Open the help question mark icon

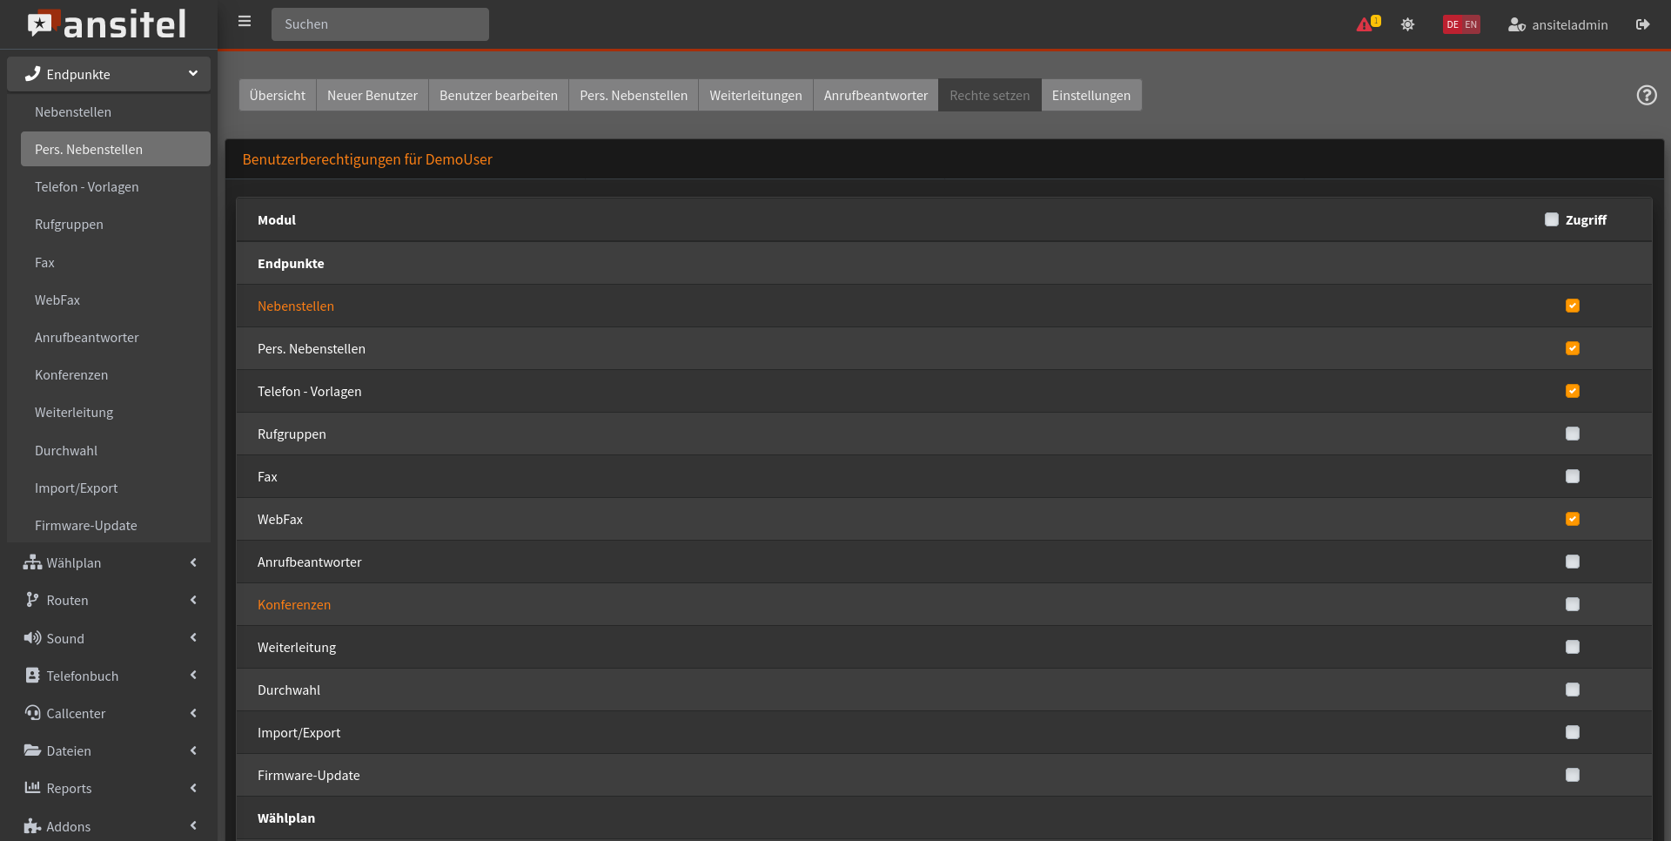(x=1646, y=95)
